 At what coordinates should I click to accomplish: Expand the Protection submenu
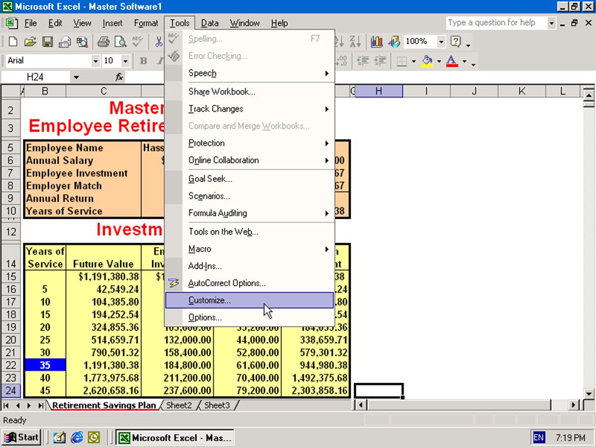click(250, 143)
